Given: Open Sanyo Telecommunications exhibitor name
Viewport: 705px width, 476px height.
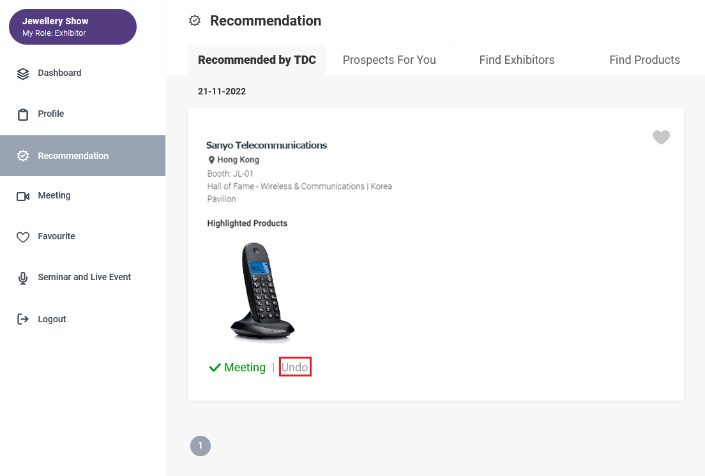Looking at the screenshot, I should (267, 145).
